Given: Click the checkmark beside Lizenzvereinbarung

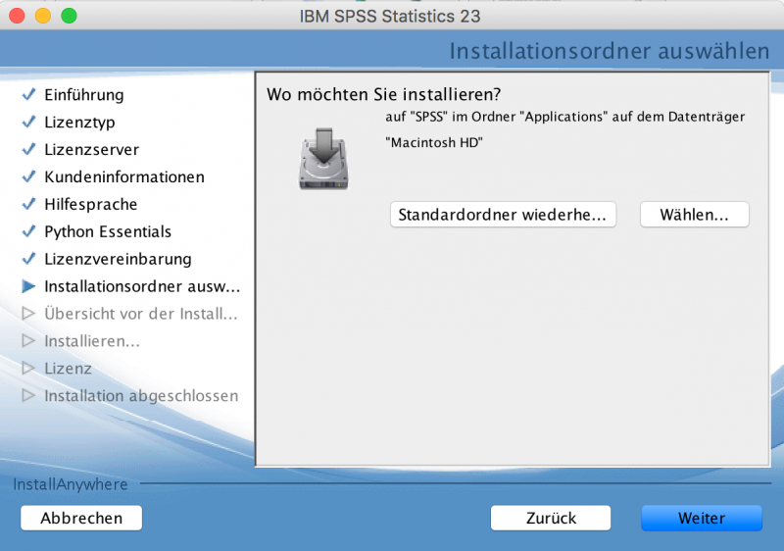Looking at the screenshot, I should coord(29,259).
